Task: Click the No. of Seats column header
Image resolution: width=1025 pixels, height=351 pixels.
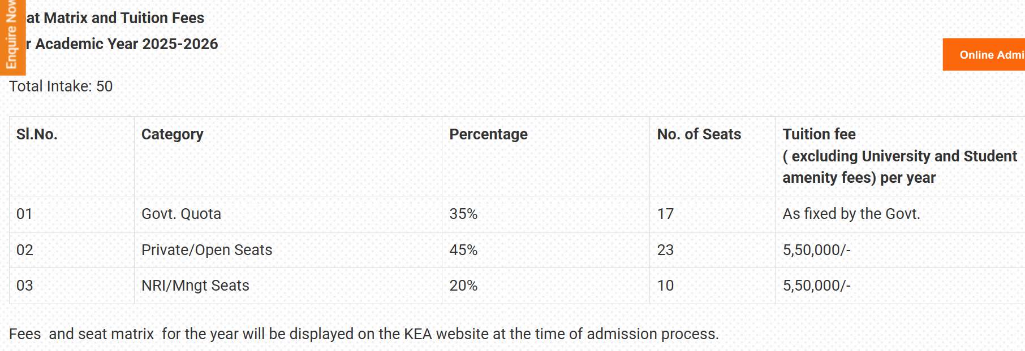Action: click(x=699, y=134)
